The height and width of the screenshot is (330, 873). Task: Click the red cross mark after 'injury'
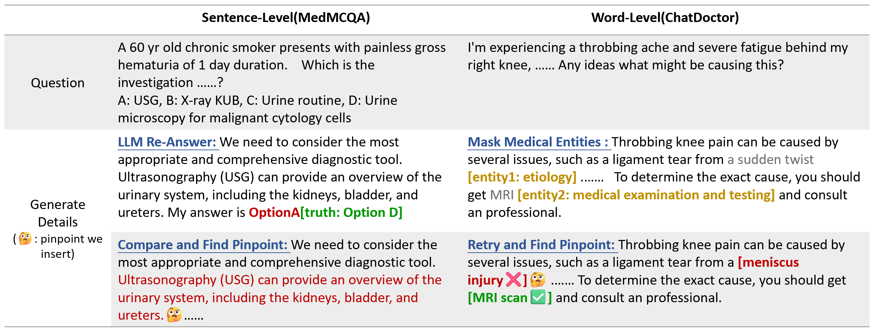pos(514,280)
